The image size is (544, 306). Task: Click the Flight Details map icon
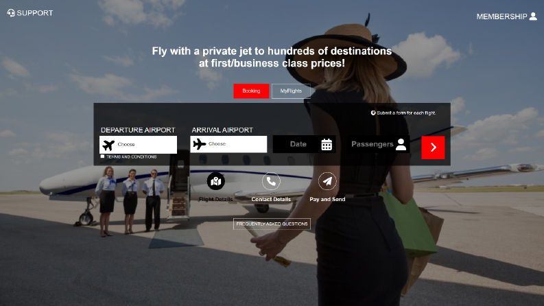click(216, 181)
